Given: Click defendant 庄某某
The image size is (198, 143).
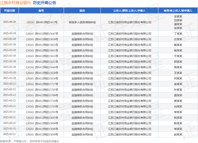Looking at the screenshot, I should coord(178,39).
